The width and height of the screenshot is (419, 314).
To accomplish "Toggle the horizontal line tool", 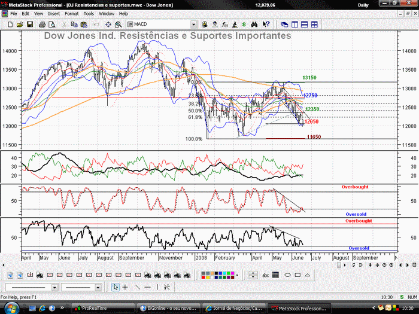I will tap(147, 287).
